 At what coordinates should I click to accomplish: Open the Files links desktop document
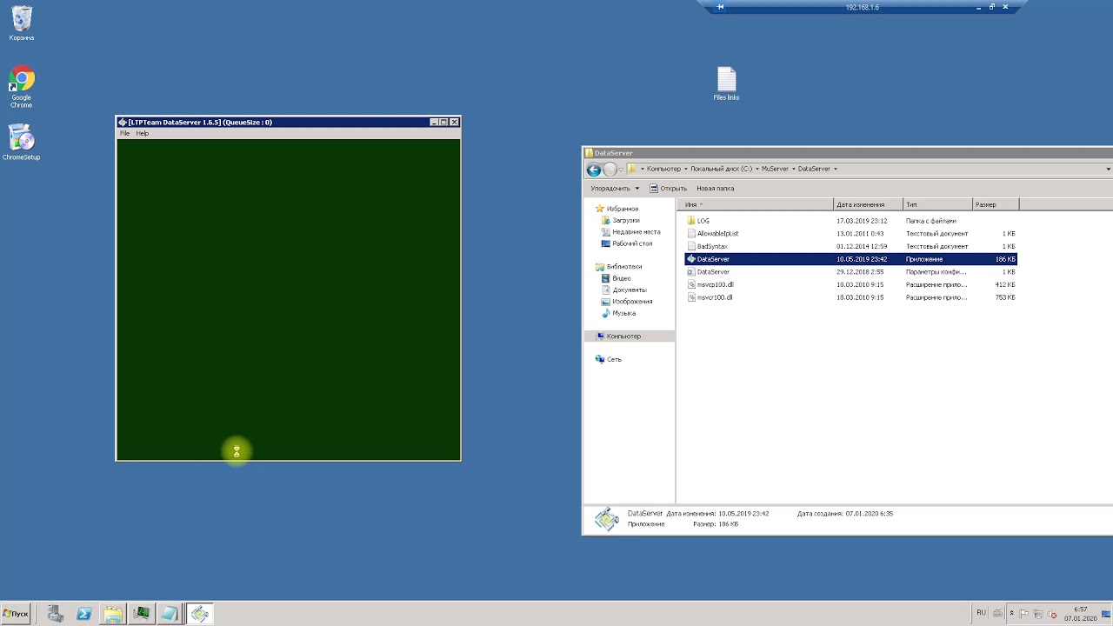coord(726,84)
